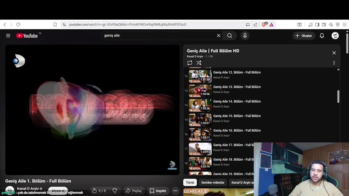Bookmark this page
The image size is (349, 196).
click(x=55, y=24)
